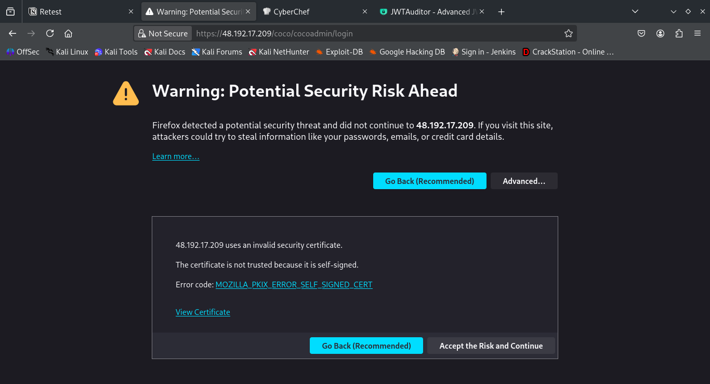Switch to the JWTAuditor tab
710x384 pixels.
431,11
